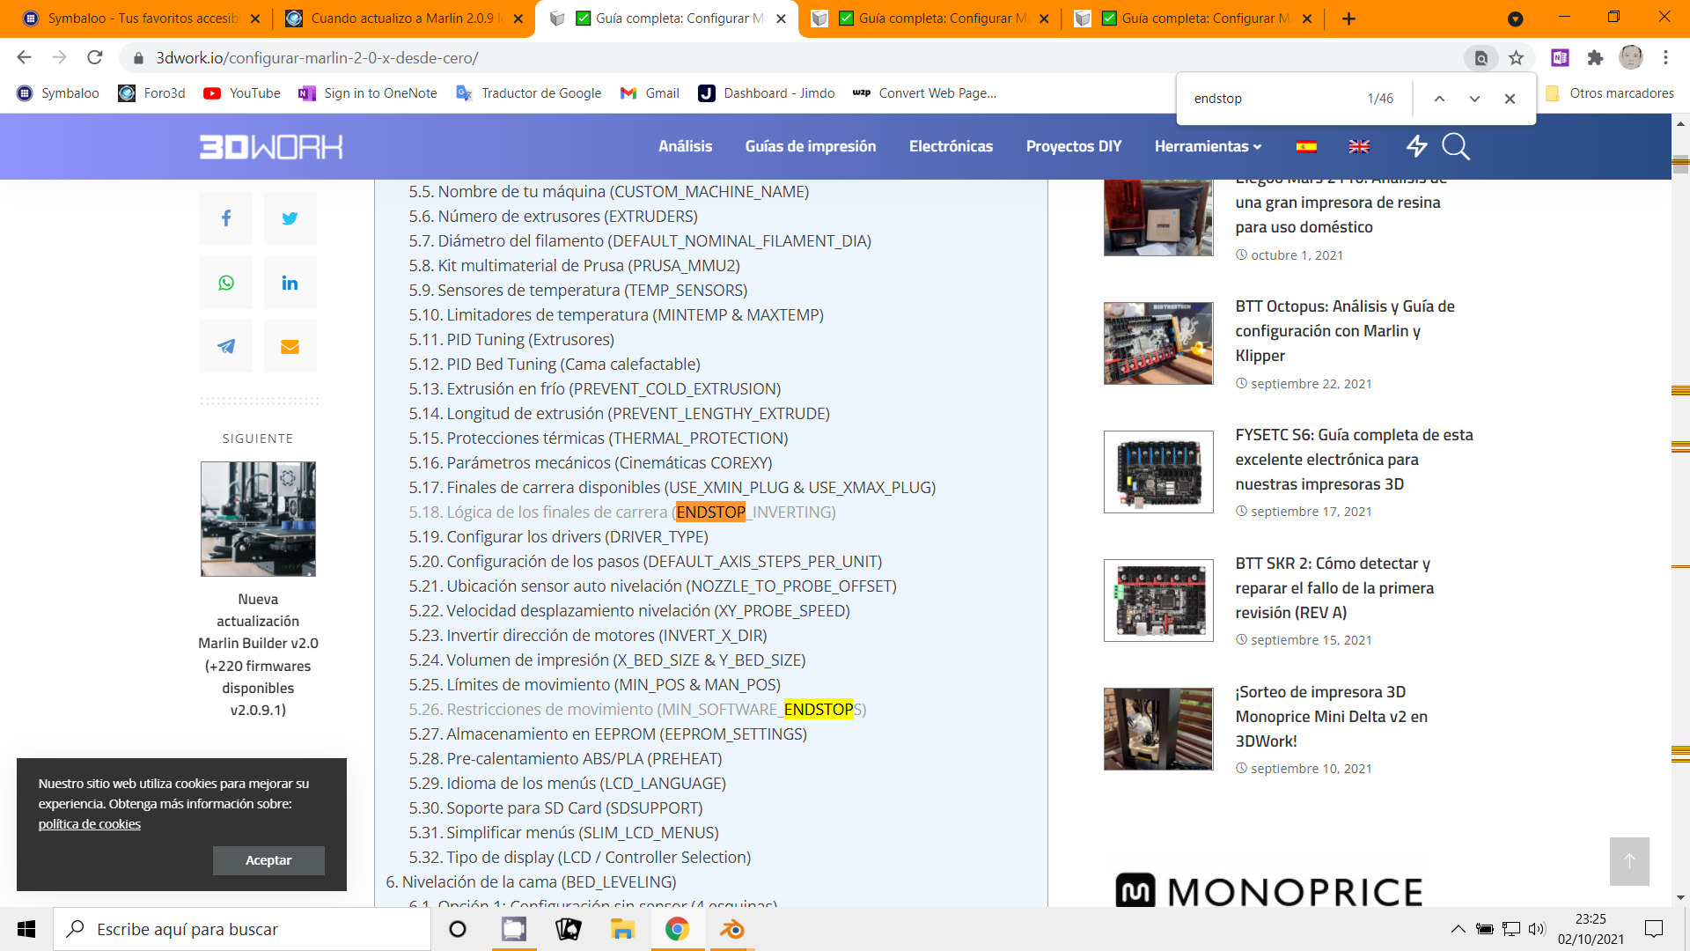
Task: Click the lightning bolt header icon
Action: click(1416, 146)
